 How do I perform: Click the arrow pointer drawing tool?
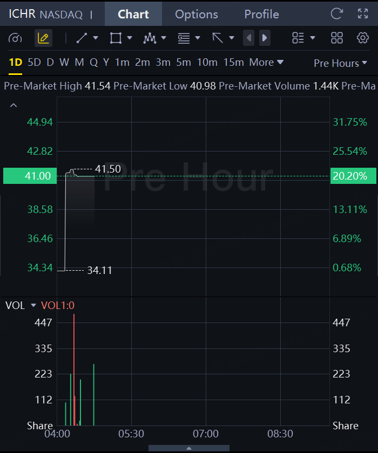click(x=218, y=38)
